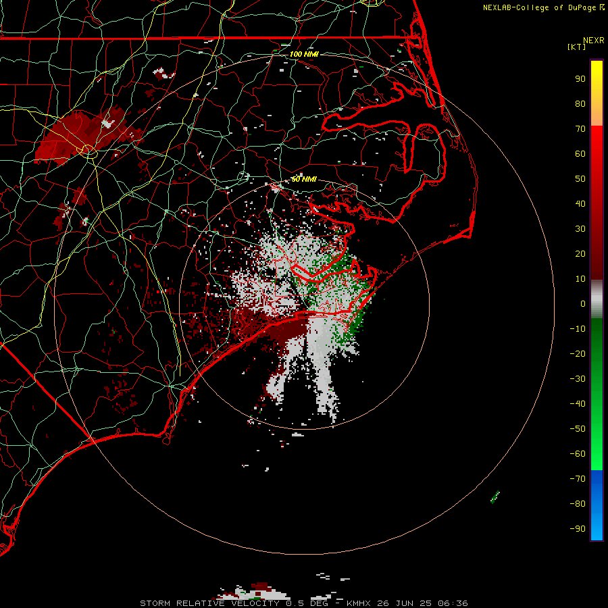Click the 80 value on colorbar scale
This screenshot has width=608, height=608.
coord(580,103)
